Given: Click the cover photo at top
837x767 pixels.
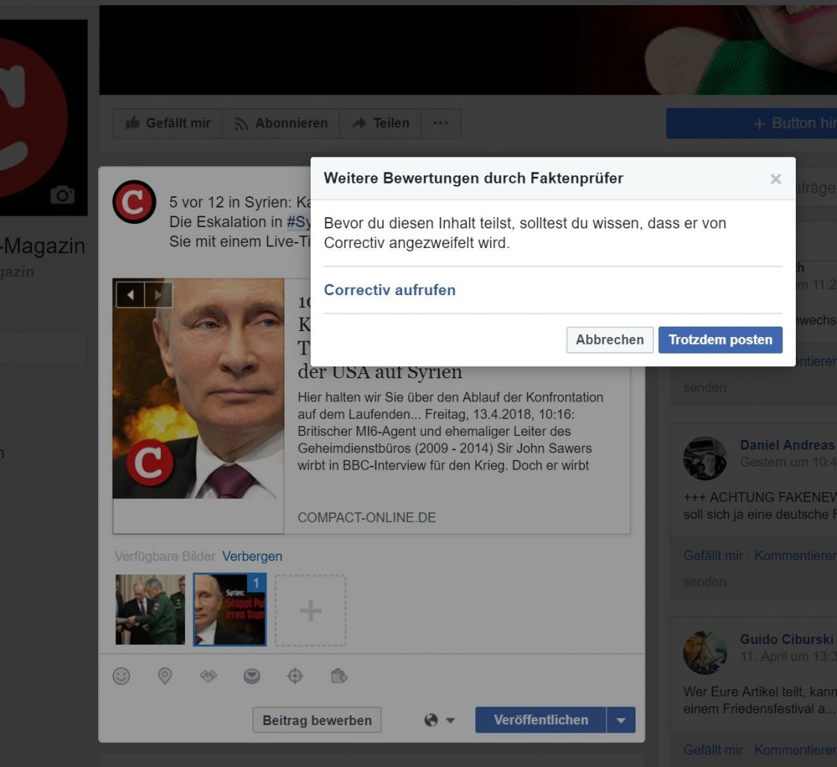Looking at the screenshot, I should (468, 50).
